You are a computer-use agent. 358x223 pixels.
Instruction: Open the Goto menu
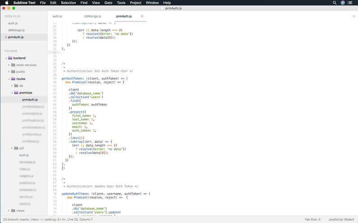108,3
